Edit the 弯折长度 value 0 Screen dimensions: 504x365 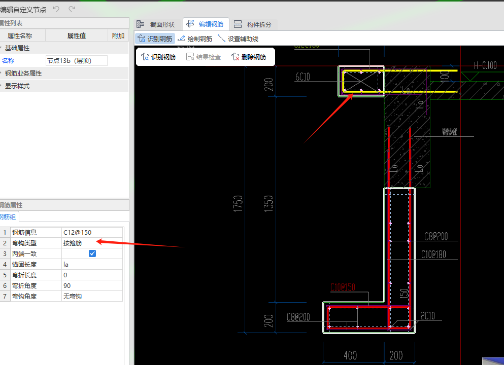(x=92, y=275)
